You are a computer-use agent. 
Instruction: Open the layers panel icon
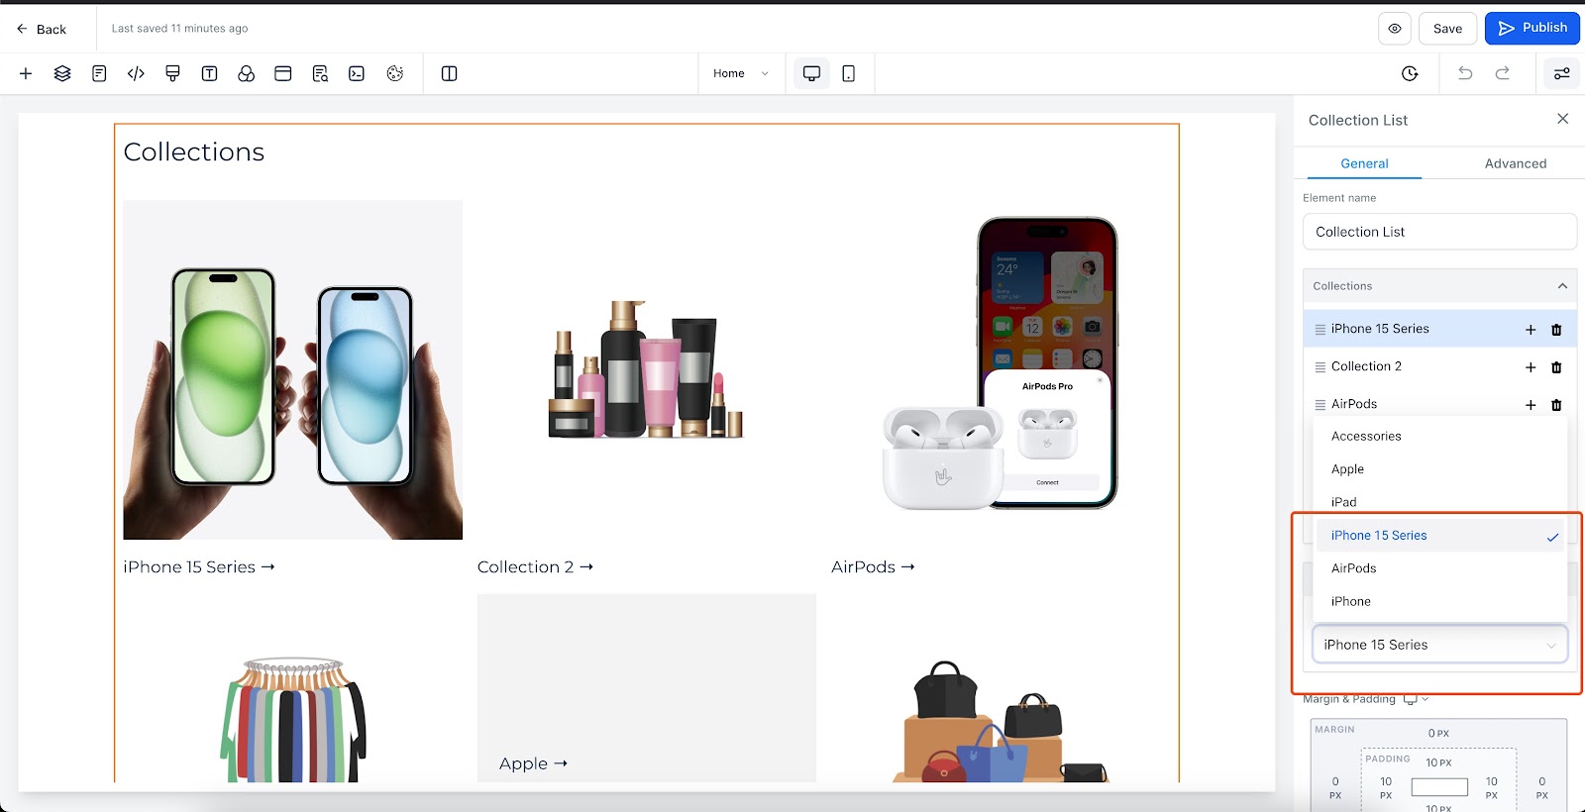point(62,73)
